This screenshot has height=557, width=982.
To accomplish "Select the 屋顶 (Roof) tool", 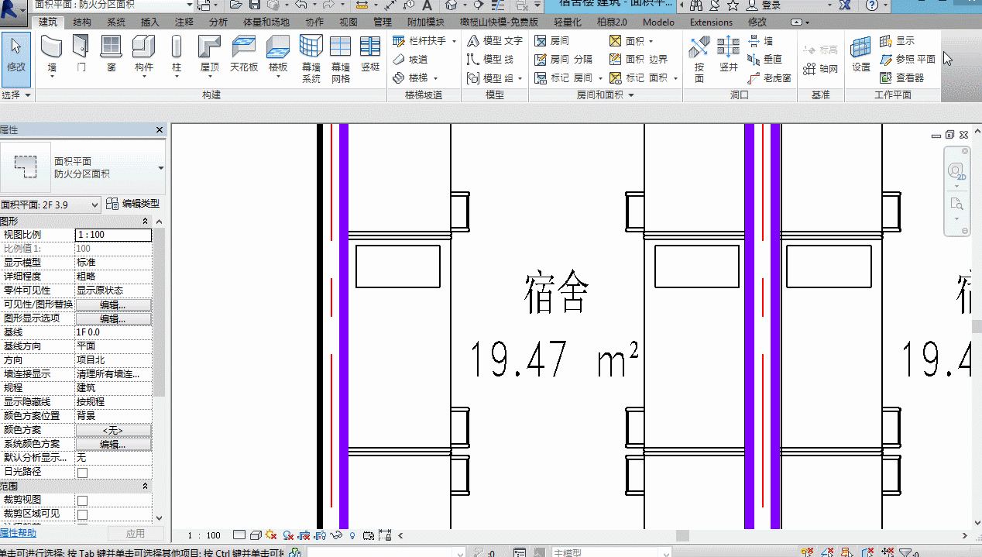I will (x=210, y=56).
